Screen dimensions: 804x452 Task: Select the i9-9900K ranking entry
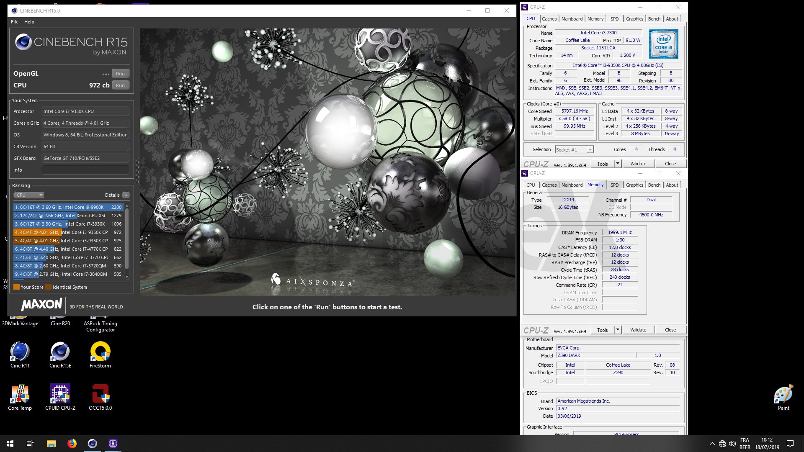coord(68,207)
